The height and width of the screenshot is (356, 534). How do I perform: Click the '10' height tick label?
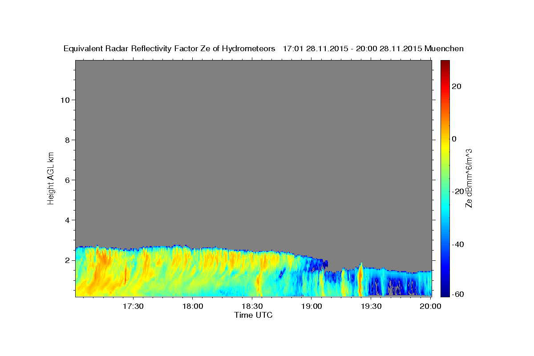[65, 100]
